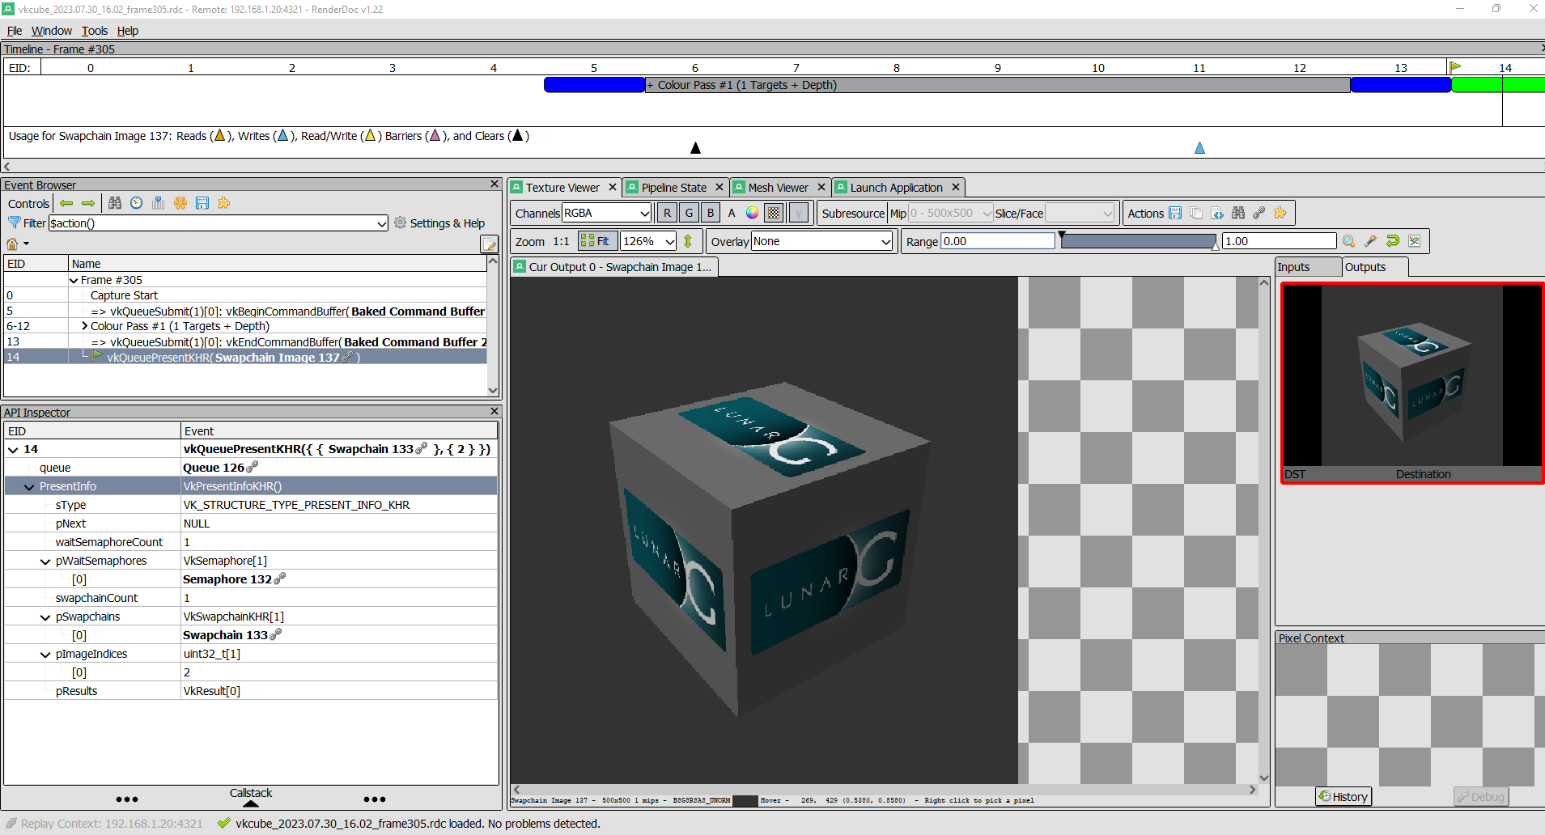Click white point range handle

pyautogui.click(x=1215, y=246)
